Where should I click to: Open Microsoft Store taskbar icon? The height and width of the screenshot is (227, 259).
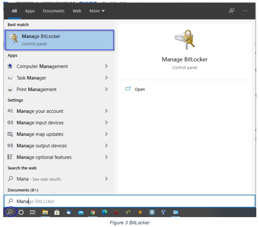(x=57, y=212)
